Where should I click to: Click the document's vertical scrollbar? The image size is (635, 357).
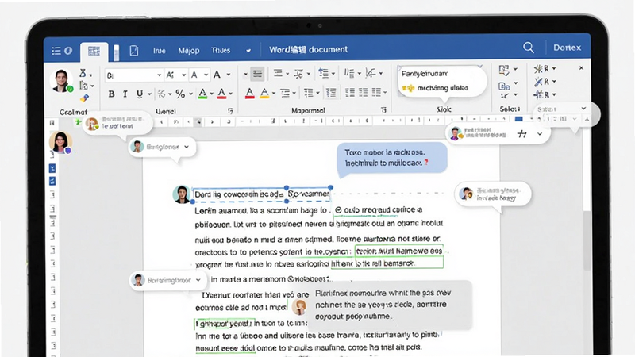pyautogui.click(x=587, y=240)
